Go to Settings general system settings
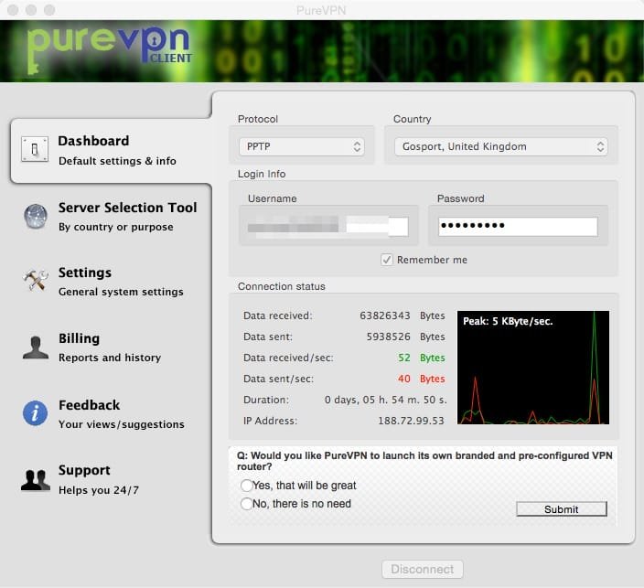644x588 pixels. point(120,282)
